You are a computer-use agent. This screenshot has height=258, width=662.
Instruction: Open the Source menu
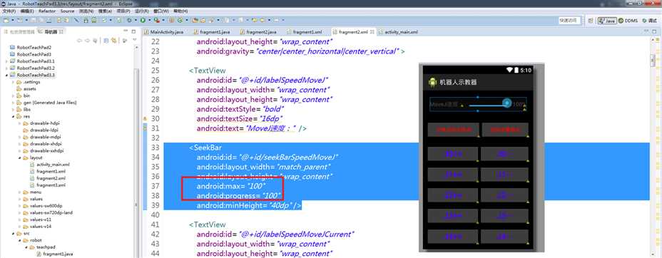coord(67,11)
